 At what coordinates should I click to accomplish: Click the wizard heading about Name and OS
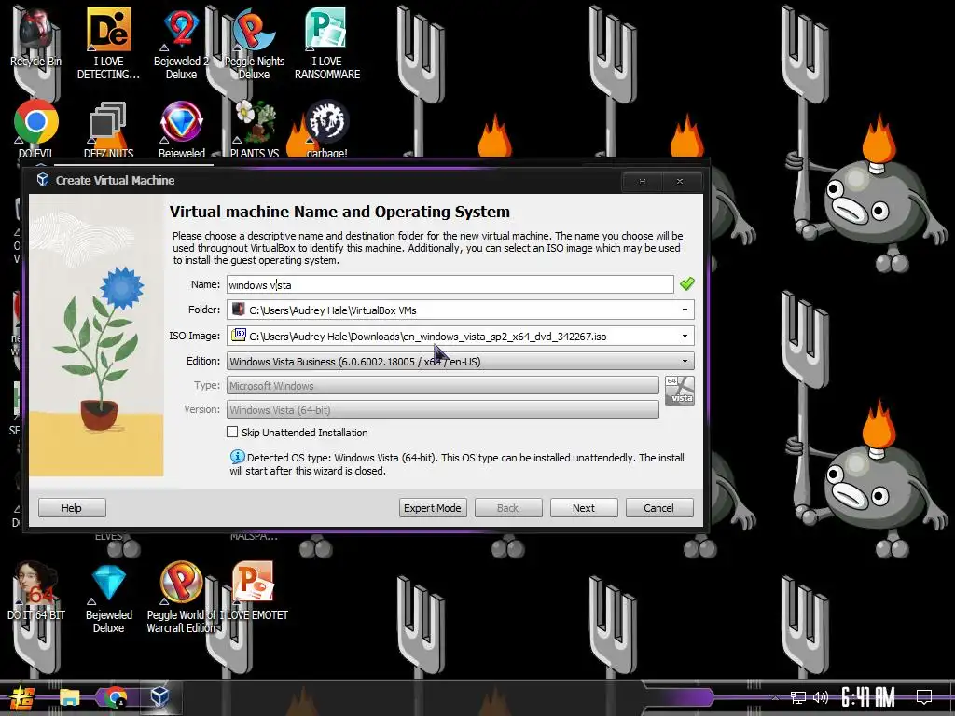click(x=339, y=212)
